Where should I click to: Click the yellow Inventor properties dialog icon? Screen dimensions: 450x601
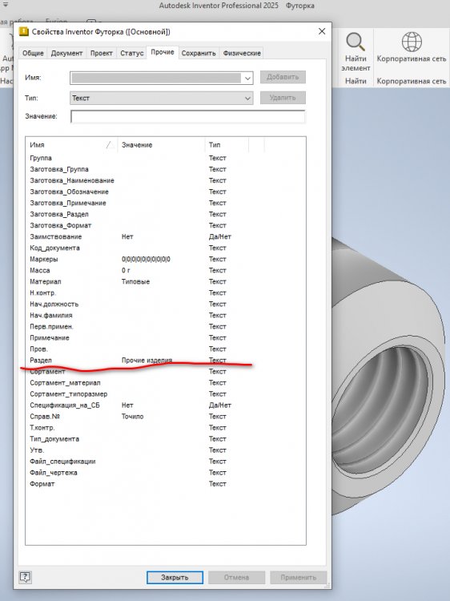(x=24, y=31)
